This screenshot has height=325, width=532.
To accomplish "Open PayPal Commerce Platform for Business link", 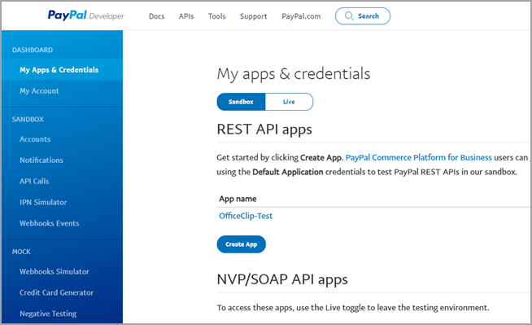I will (419, 157).
